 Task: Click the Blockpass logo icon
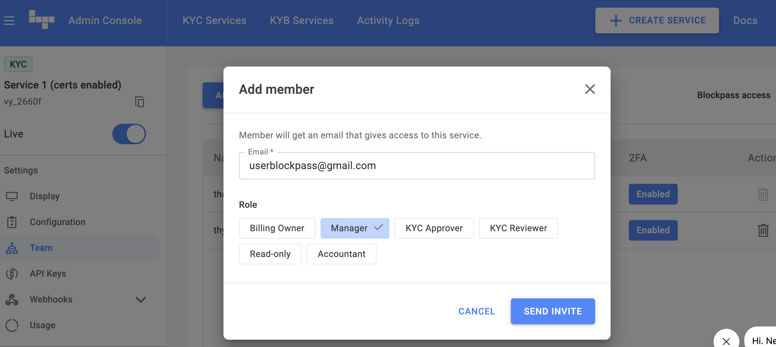tap(42, 20)
